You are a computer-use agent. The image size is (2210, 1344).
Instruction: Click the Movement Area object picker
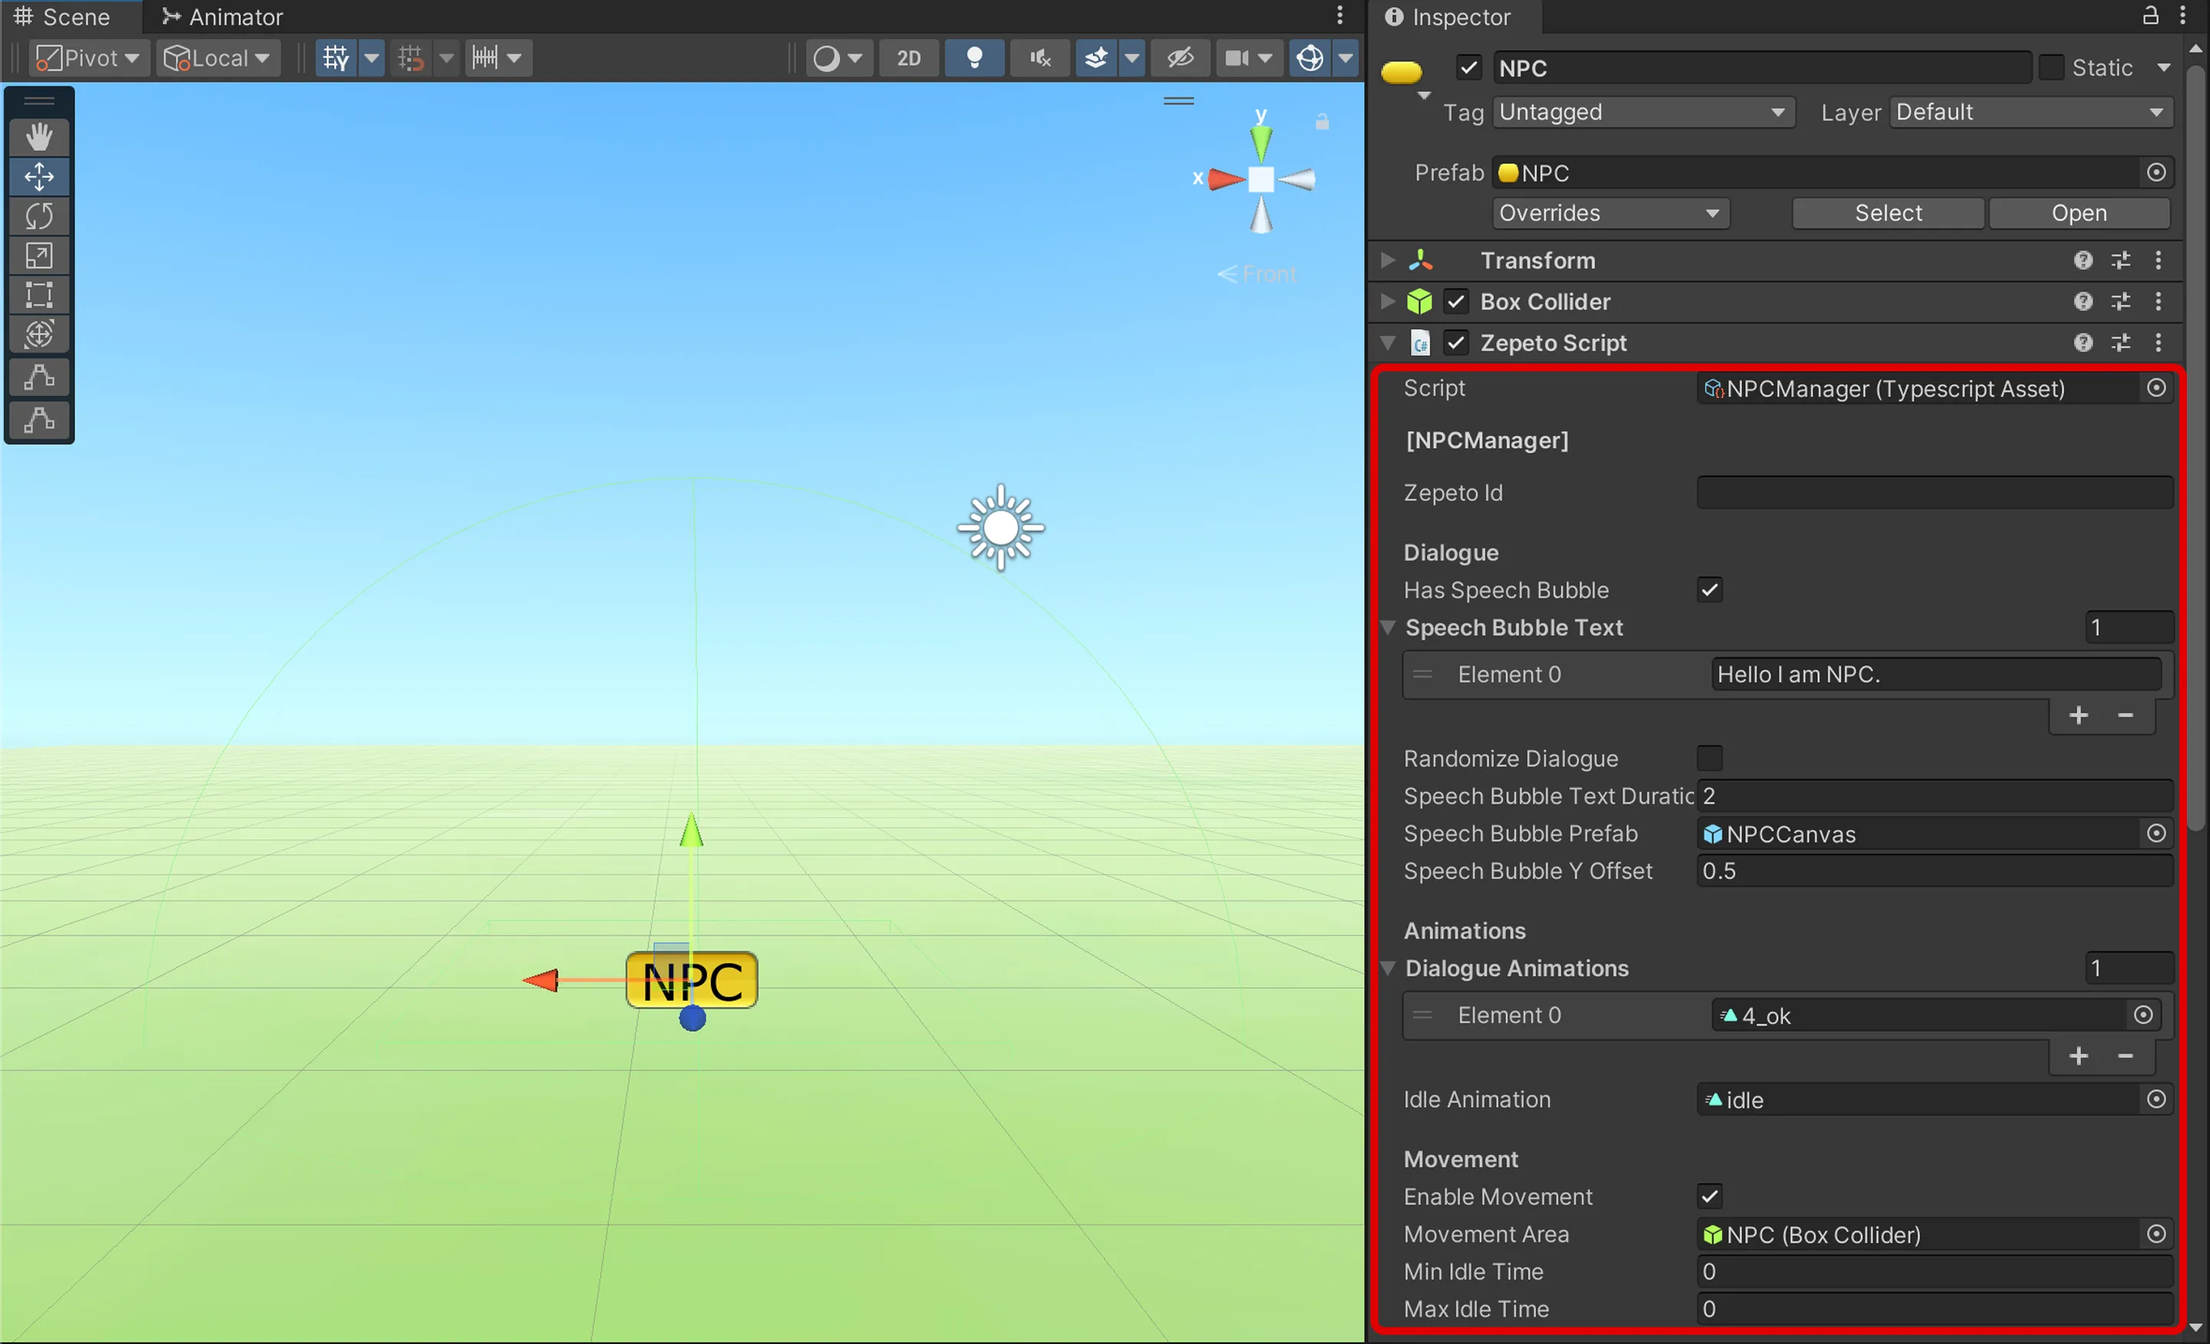[x=2156, y=1234]
